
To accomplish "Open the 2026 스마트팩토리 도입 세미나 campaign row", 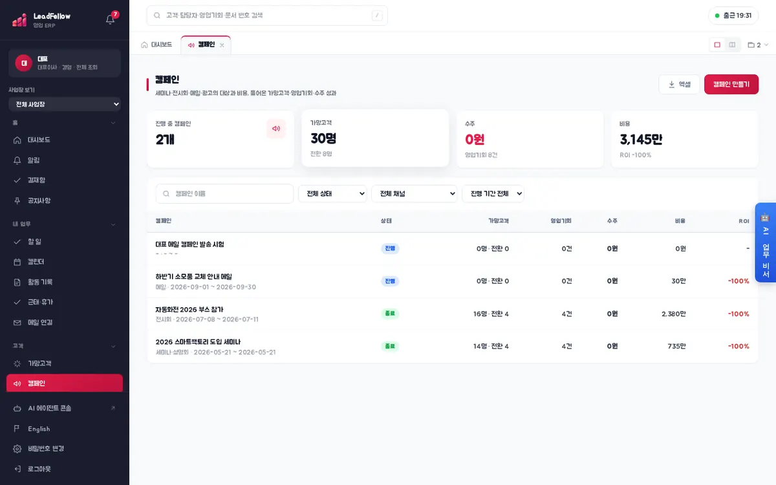I will click(x=453, y=347).
